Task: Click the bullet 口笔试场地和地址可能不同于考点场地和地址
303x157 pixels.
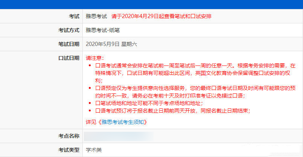Action: pyautogui.click(x=149, y=103)
